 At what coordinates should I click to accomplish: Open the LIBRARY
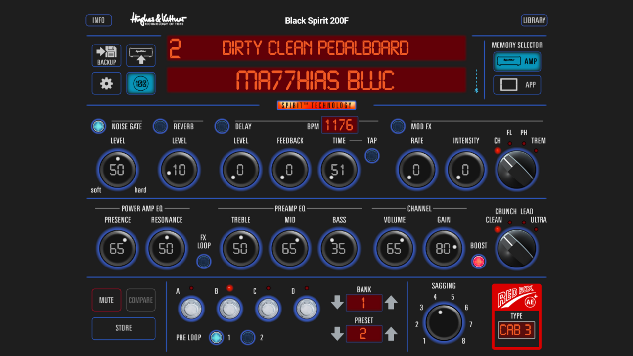534,20
